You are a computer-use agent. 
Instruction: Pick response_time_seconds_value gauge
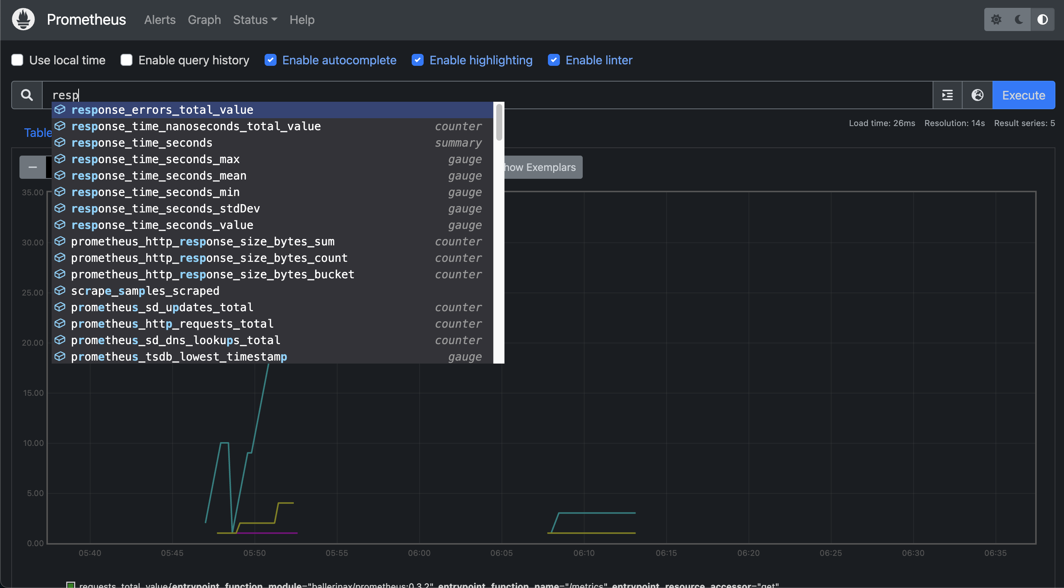tap(272, 226)
